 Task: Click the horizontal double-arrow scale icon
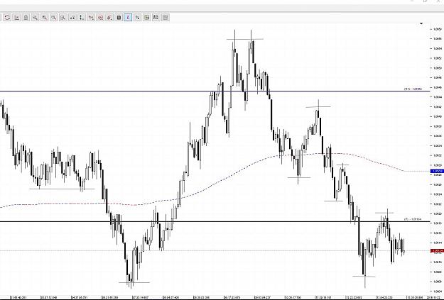tap(72, 18)
